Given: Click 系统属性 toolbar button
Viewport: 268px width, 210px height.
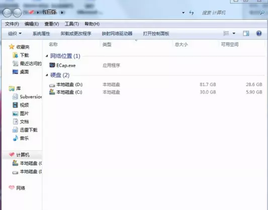Looking at the screenshot, I should click(41, 34).
